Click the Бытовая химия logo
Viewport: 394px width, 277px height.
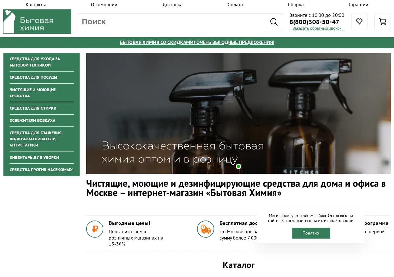37,21
